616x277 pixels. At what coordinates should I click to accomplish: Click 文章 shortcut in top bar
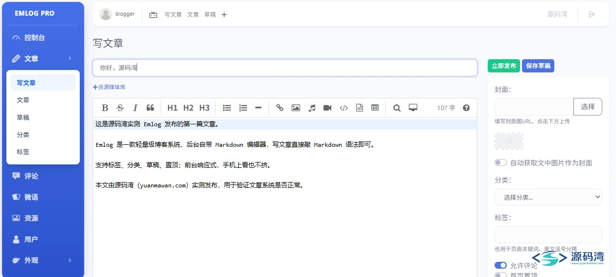pyautogui.click(x=193, y=15)
